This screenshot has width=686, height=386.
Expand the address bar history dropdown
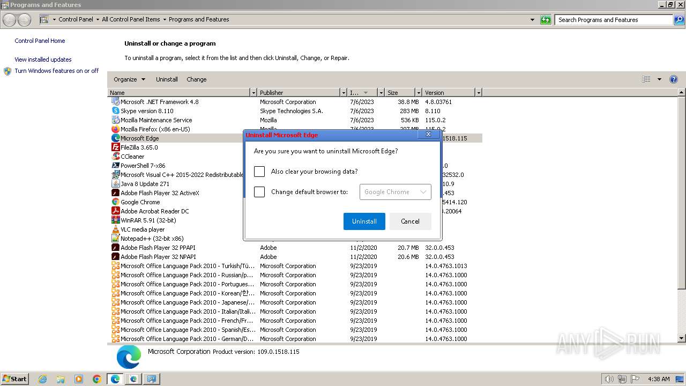[532, 20]
